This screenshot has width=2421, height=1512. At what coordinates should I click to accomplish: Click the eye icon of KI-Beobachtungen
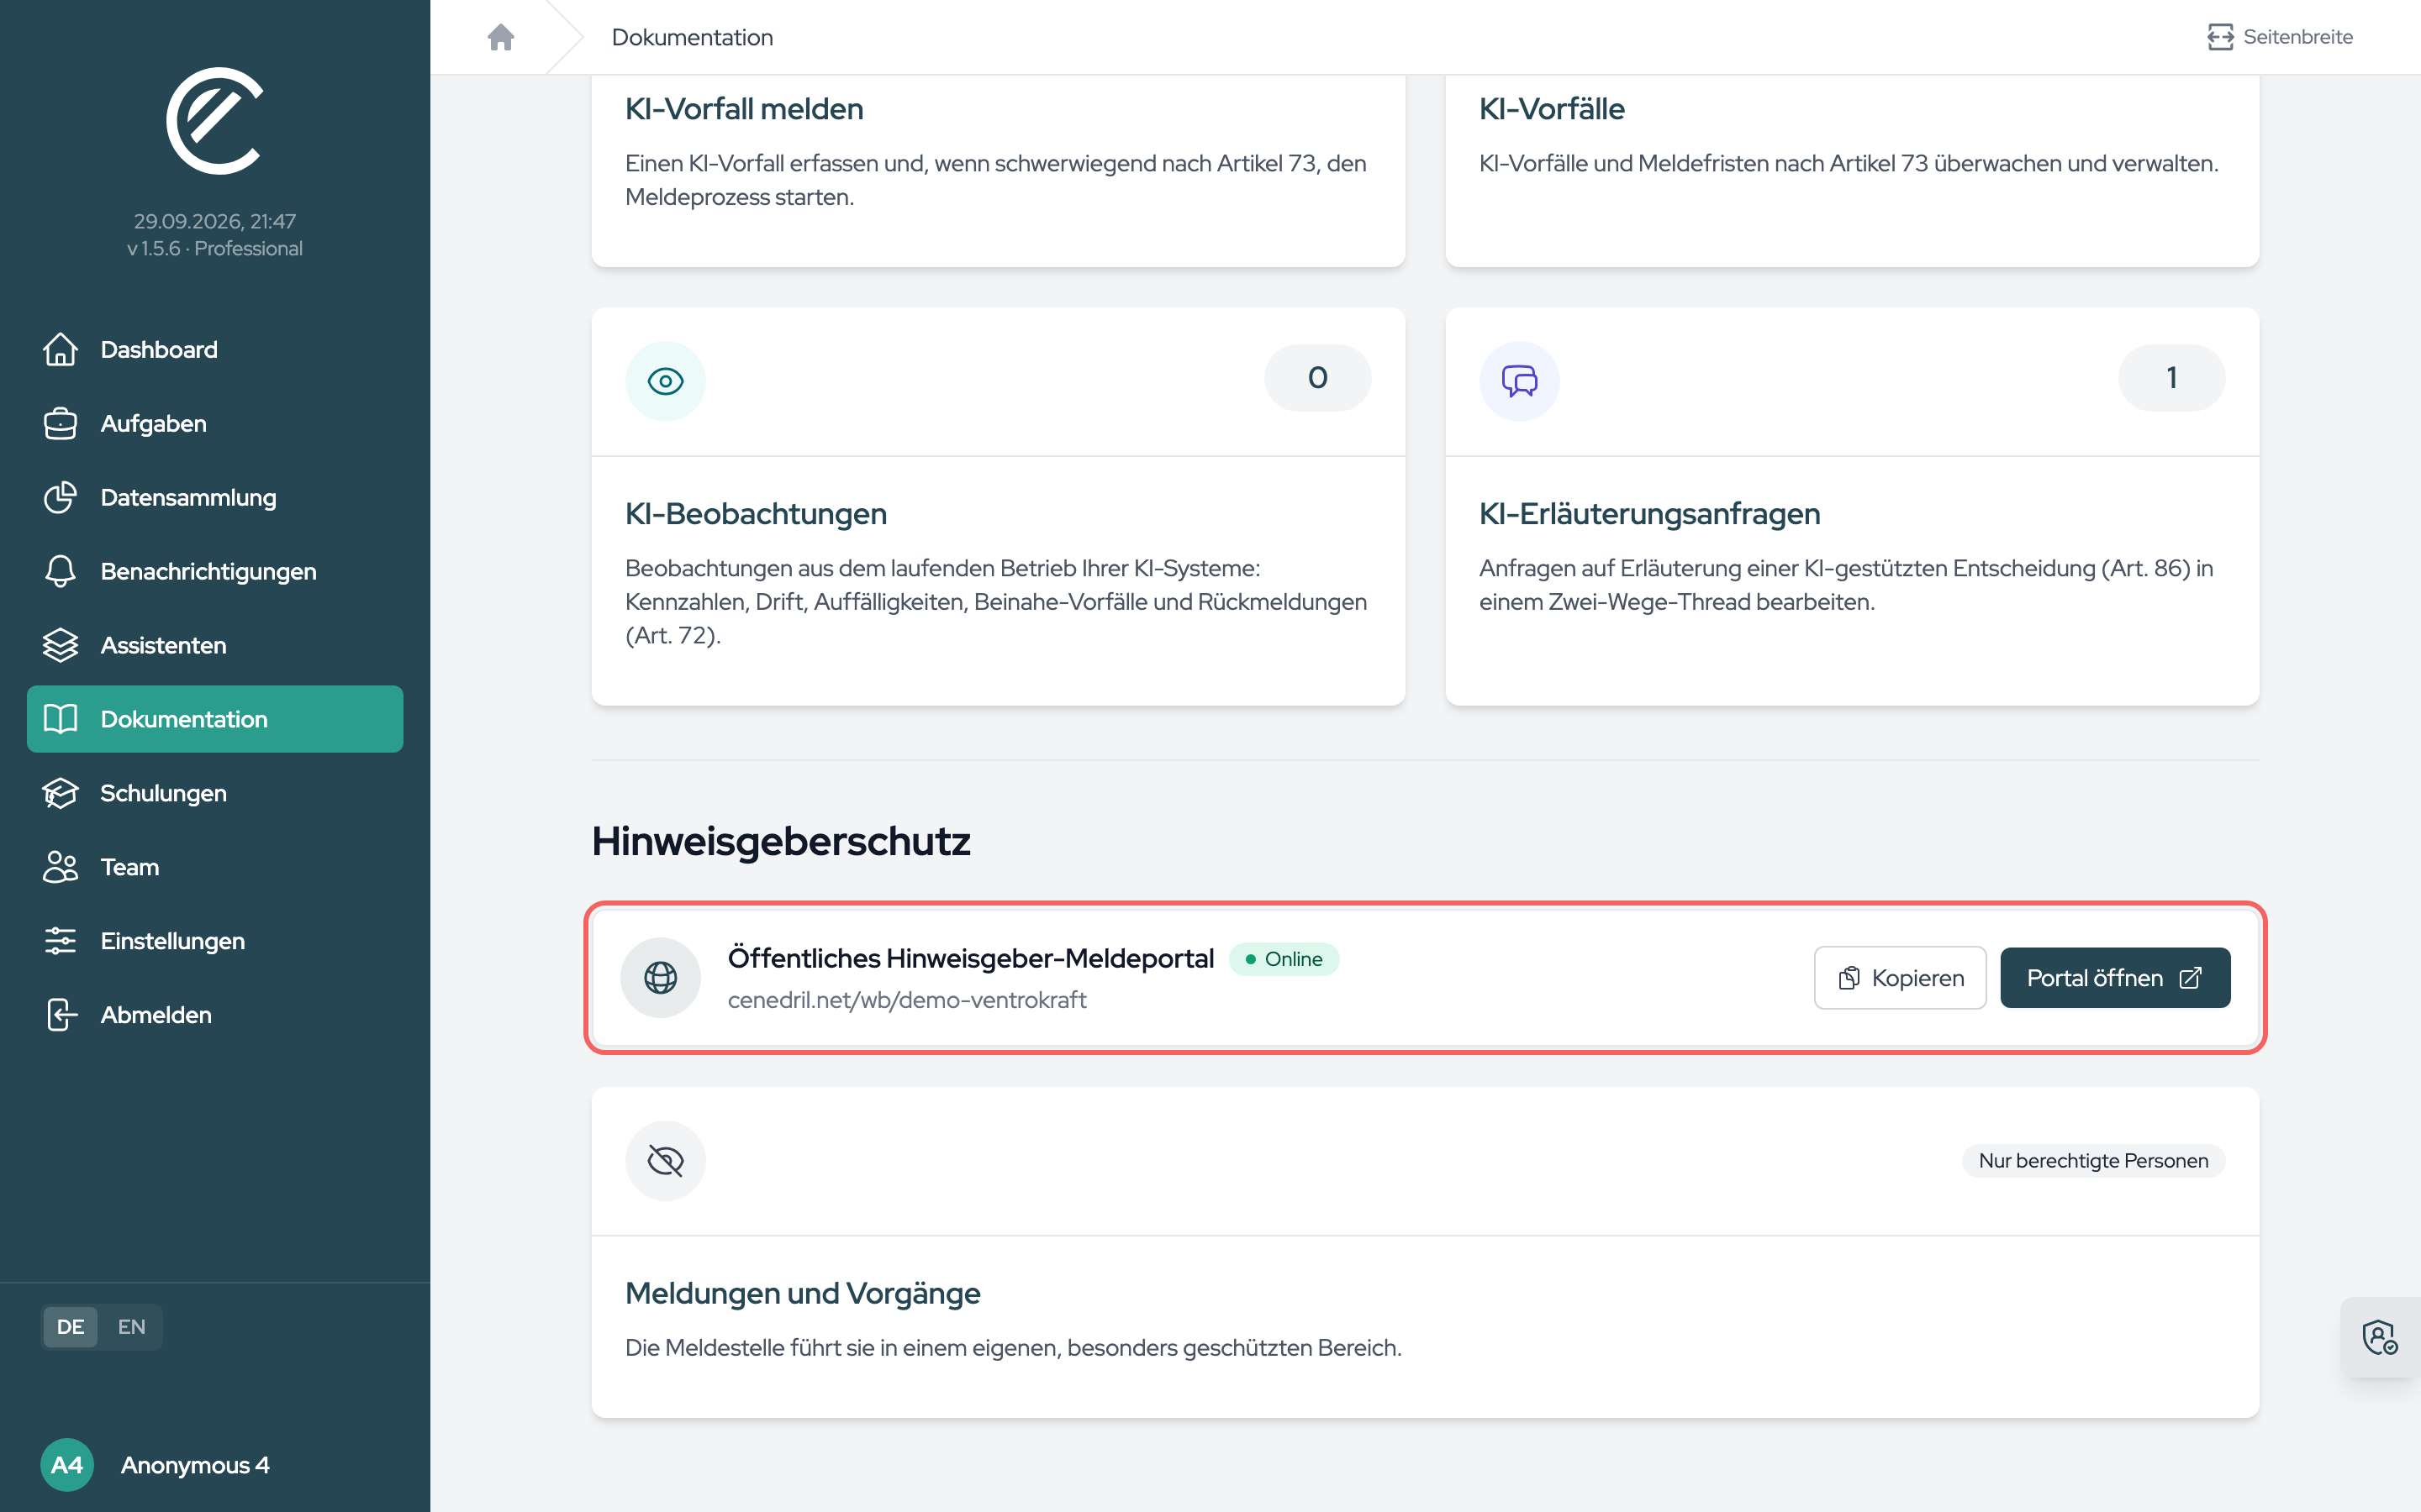pos(665,381)
